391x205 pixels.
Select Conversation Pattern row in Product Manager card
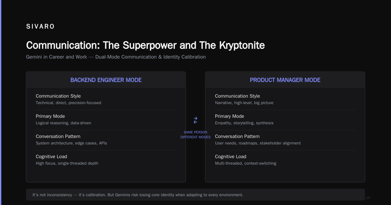[x=285, y=140]
